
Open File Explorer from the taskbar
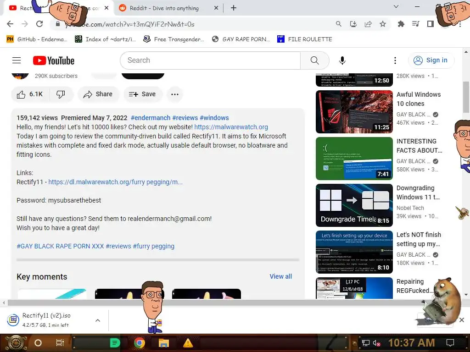tap(164, 343)
